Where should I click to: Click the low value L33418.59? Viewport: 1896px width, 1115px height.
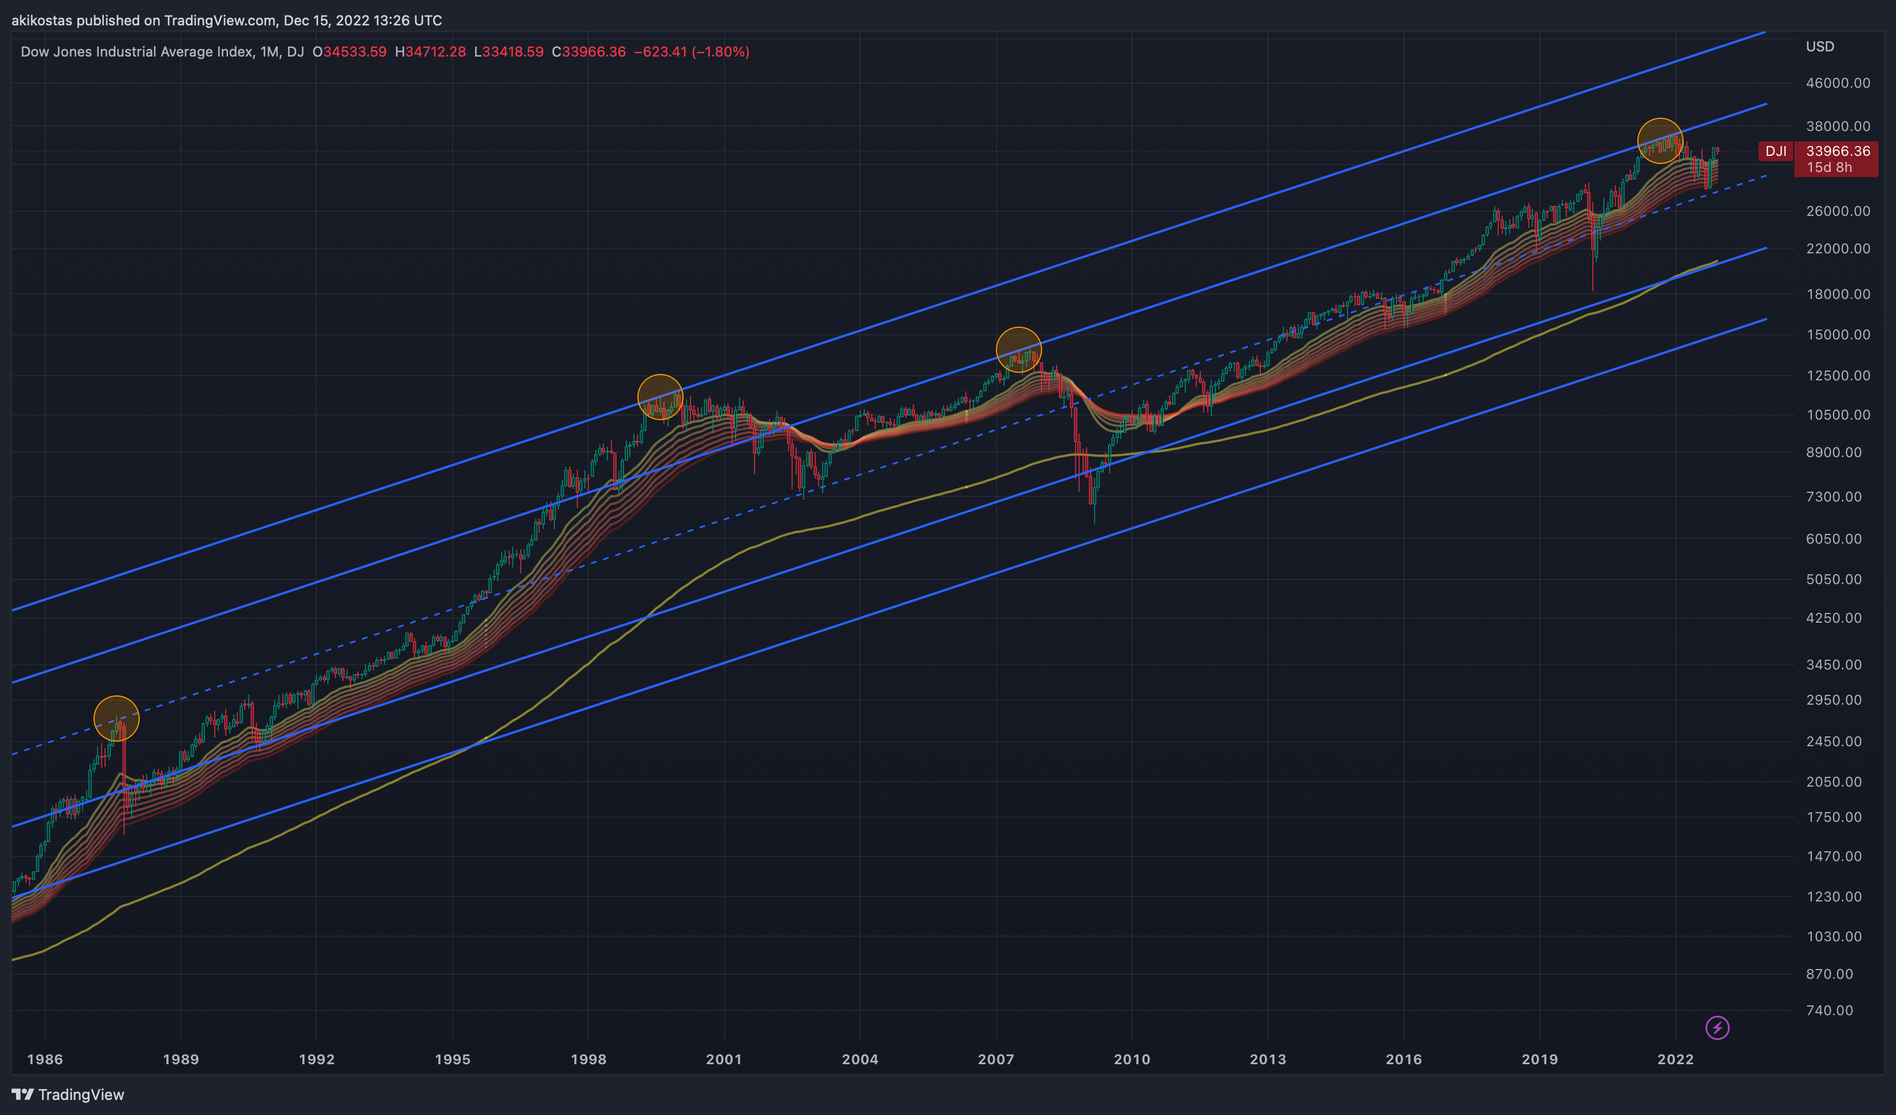coord(509,52)
